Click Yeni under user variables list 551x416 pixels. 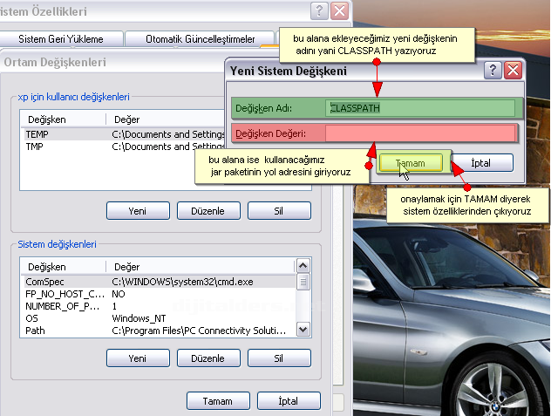click(137, 210)
